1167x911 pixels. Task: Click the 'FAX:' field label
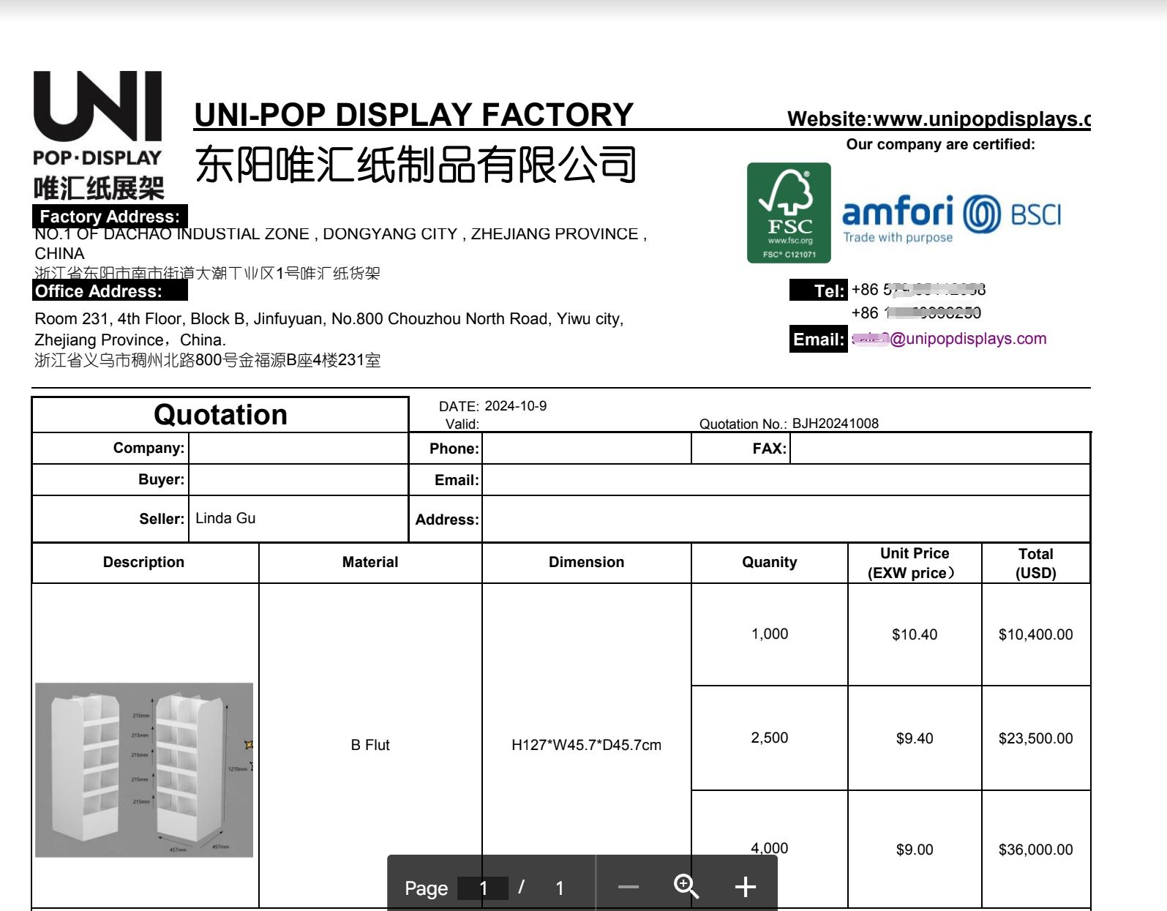(x=770, y=449)
